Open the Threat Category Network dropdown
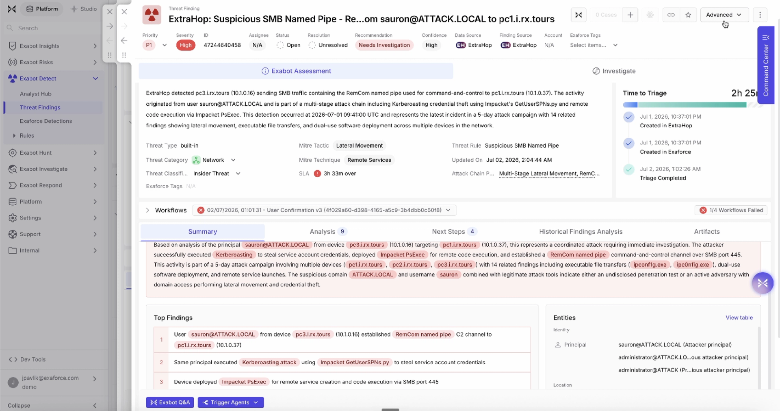 pyautogui.click(x=214, y=160)
